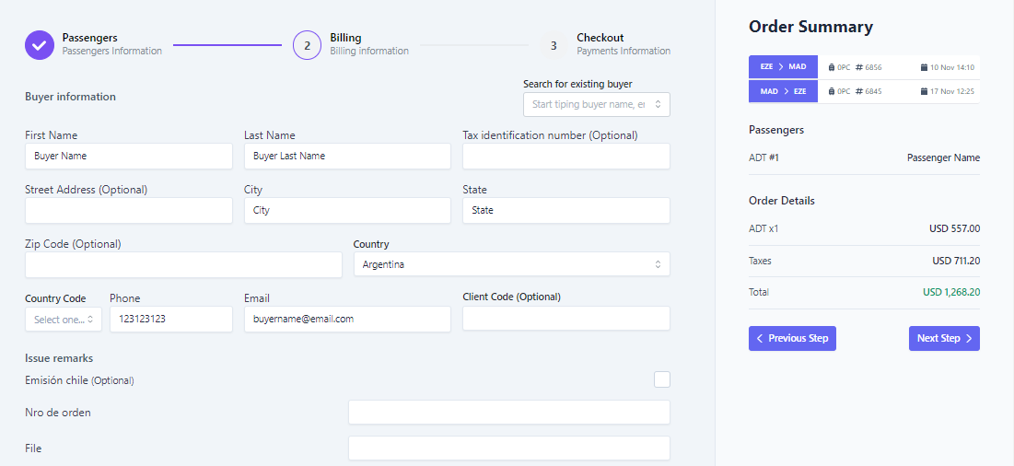The image size is (1014, 466).
Task: Click the hash icon beside flight 6856
Action: tap(858, 67)
